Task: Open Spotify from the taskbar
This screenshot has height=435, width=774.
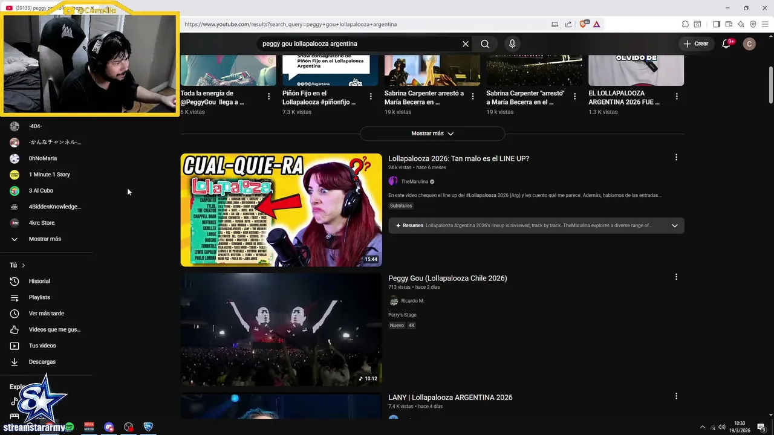Action: tap(69, 427)
